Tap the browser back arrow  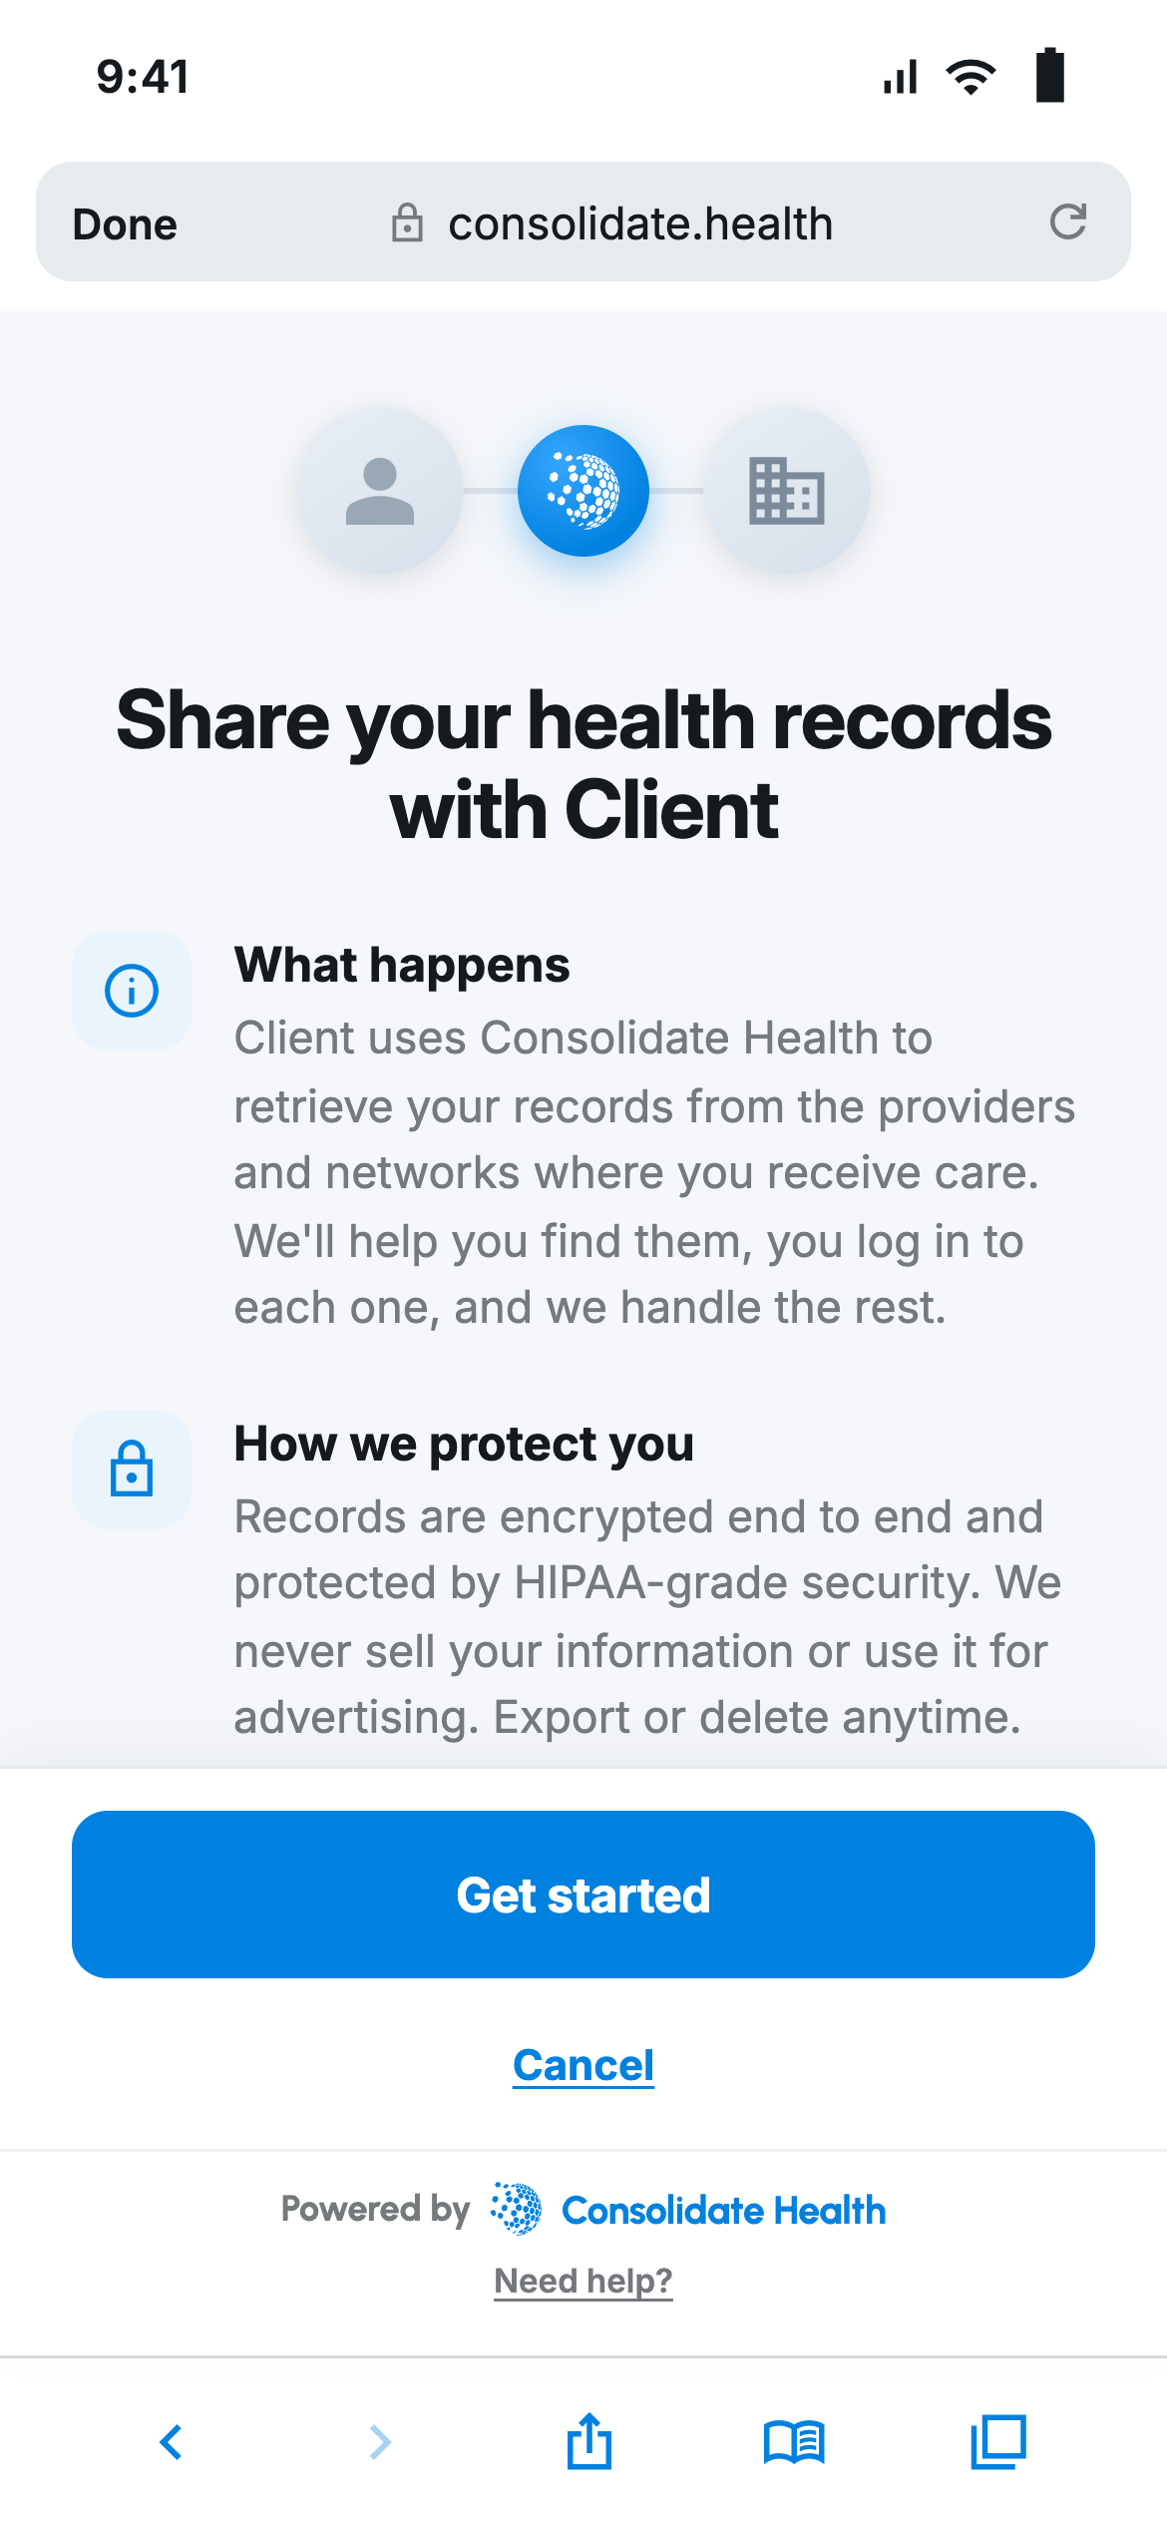[x=172, y=2442]
